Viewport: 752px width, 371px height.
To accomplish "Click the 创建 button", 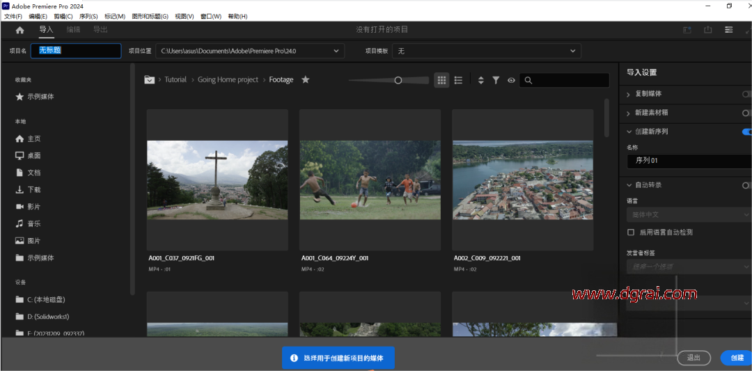I will 737,358.
